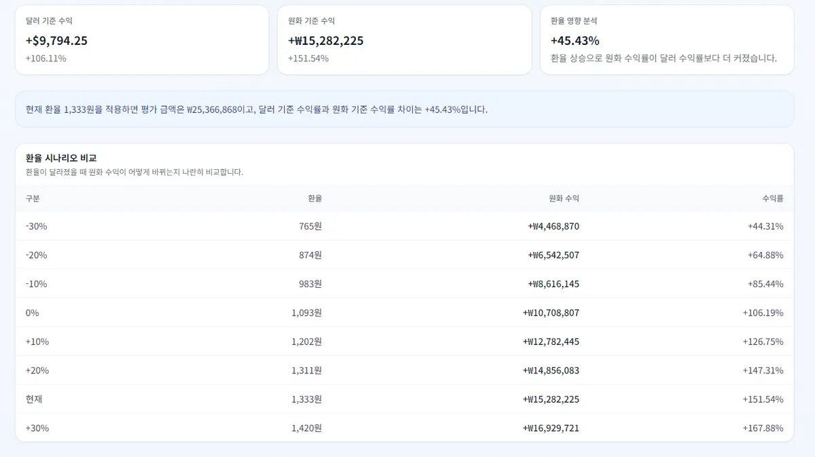Click the 1,093원 exchange rate cell
The width and height of the screenshot is (815, 457).
(306, 313)
